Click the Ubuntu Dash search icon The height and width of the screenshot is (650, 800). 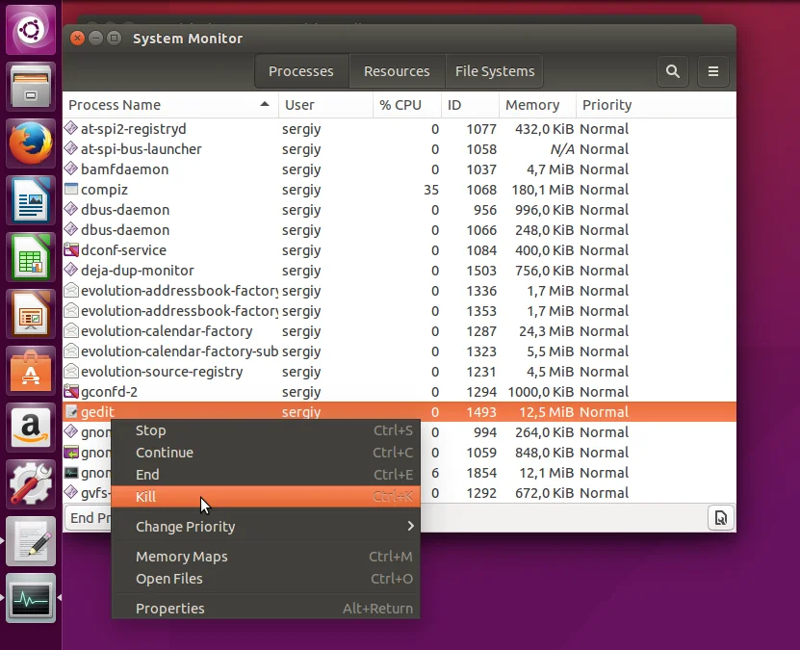(x=31, y=32)
